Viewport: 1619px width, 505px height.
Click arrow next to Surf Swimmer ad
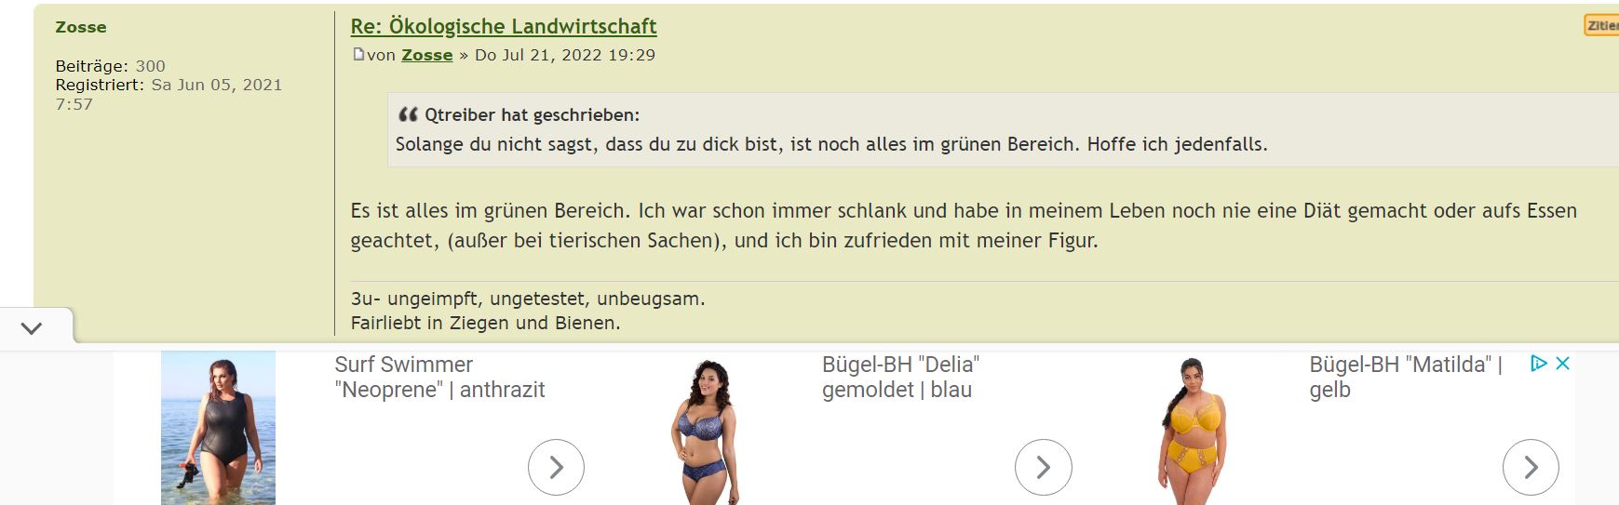coord(556,467)
